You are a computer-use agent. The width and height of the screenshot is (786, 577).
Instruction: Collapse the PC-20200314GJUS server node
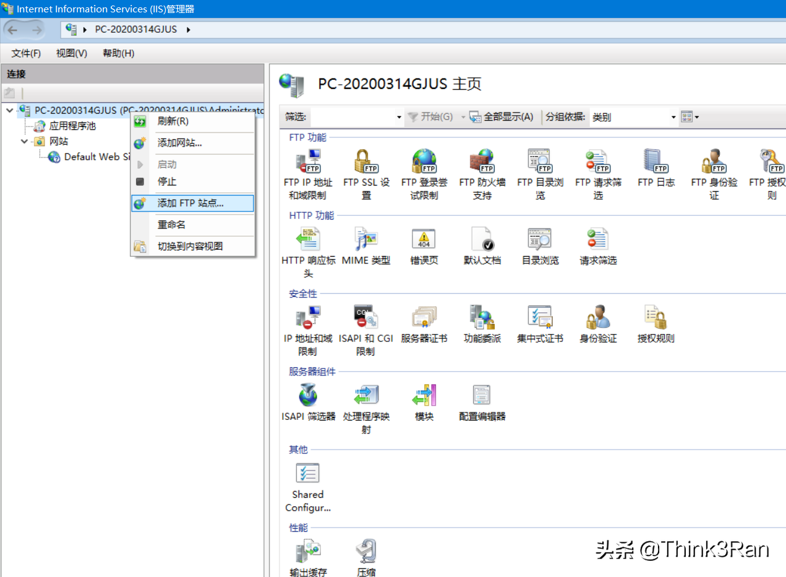(9, 111)
